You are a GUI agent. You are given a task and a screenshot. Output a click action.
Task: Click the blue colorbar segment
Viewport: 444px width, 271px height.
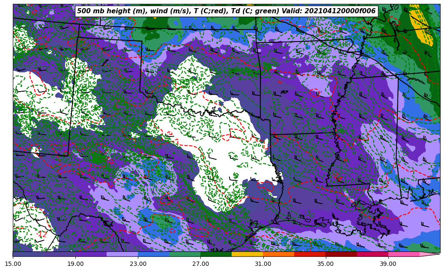[x=153, y=254]
